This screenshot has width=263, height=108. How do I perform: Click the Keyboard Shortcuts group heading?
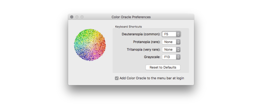click(x=128, y=26)
